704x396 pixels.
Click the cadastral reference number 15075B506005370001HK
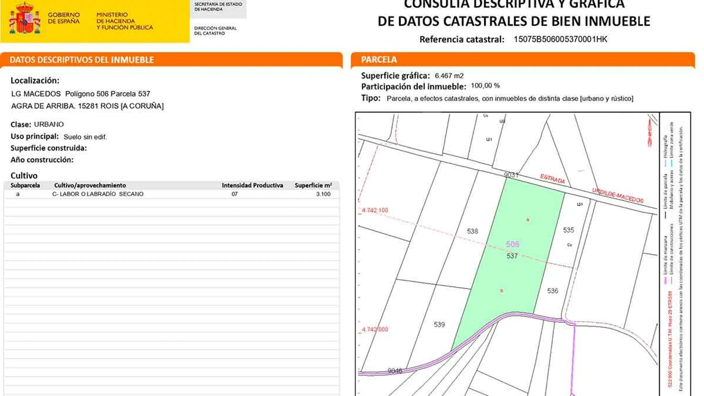point(560,39)
